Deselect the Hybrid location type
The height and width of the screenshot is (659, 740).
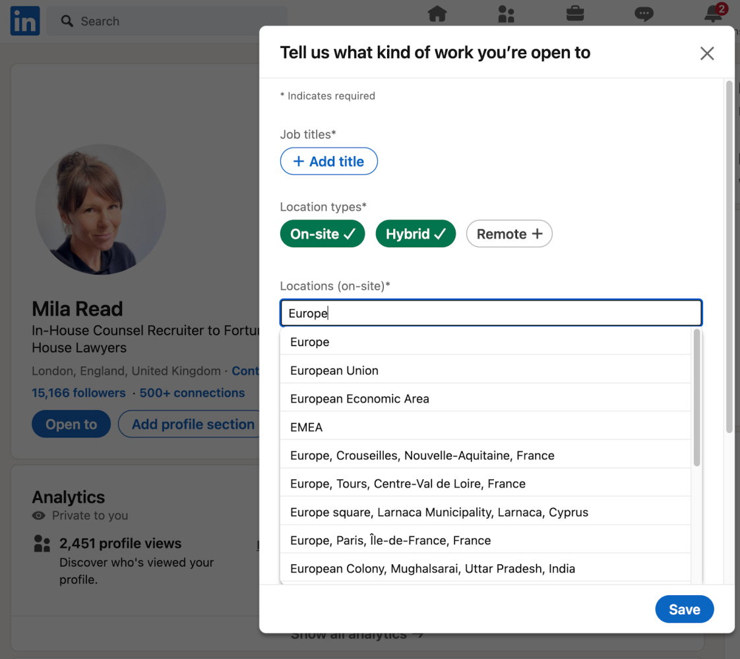(416, 234)
